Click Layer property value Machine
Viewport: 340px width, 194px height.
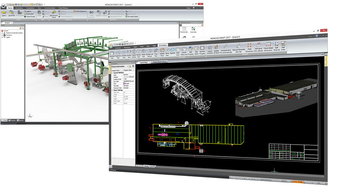pos(129,75)
